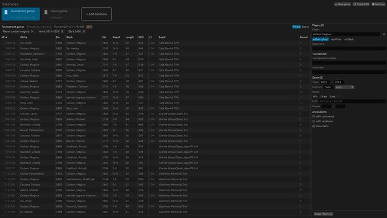This screenshot has height=218, width=387.
Task: Select the game against Saric, Ivan
Action: coord(156,108)
